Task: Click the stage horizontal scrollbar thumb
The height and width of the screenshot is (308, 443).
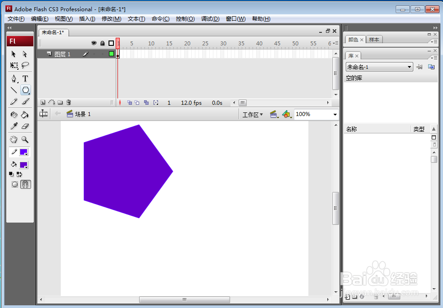Action: [x=185, y=299]
